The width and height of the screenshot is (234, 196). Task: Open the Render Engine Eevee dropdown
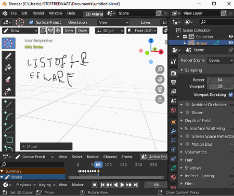pyautogui.click(x=220, y=60)
